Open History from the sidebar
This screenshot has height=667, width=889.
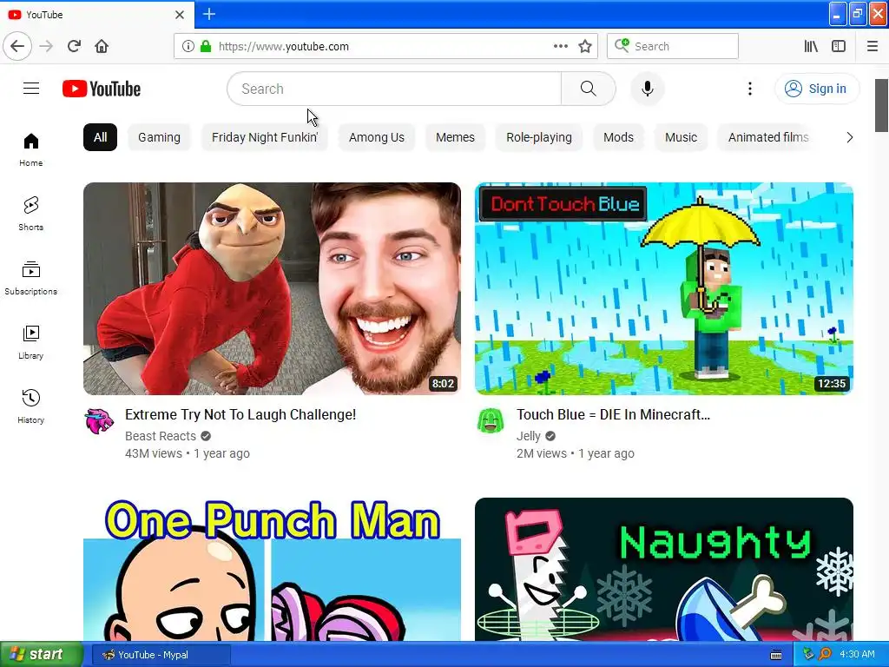point(30,406)
